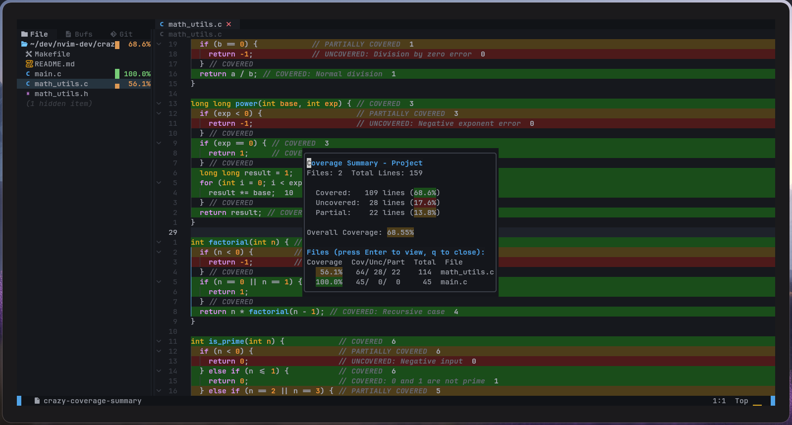Click the orange coverage bar for math_utils.c
Image resolution: width=792 pixels, height=425 pixels.
117,86
